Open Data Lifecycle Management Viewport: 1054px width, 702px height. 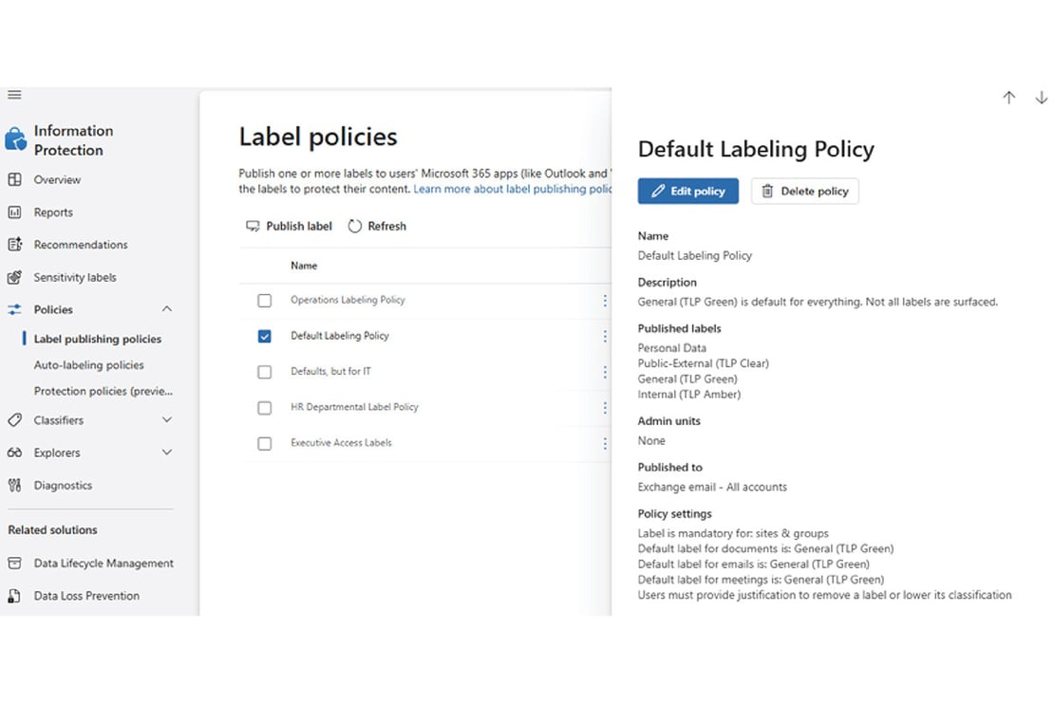click(104, 563)
